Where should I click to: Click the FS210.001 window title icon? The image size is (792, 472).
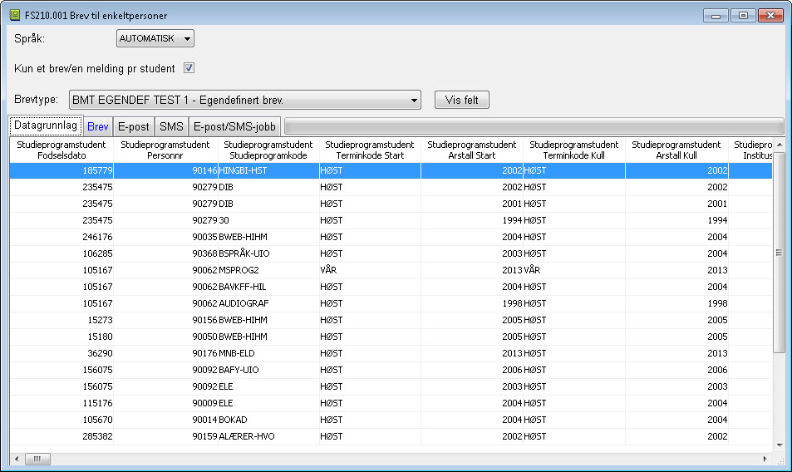15,15
